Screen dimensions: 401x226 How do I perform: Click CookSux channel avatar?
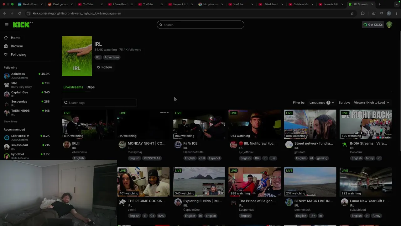click(x=345, y=144)
